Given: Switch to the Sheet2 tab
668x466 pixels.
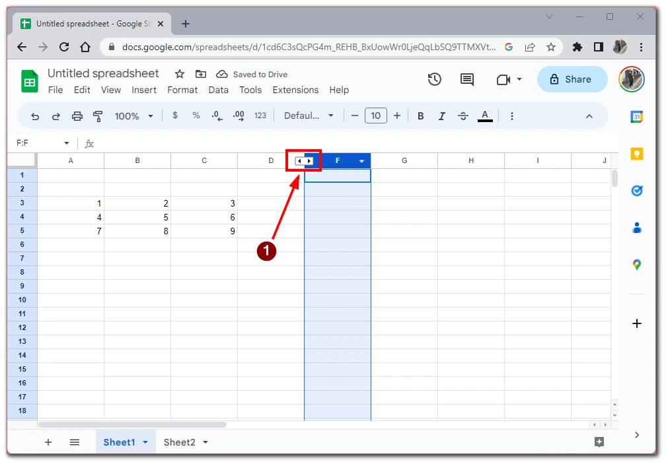Looking at the screenshot, I should [179, 442].
